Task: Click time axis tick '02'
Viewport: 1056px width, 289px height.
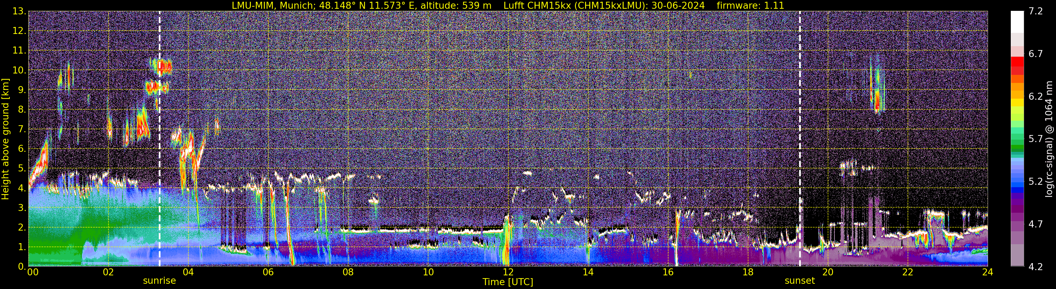Action: 108,272
